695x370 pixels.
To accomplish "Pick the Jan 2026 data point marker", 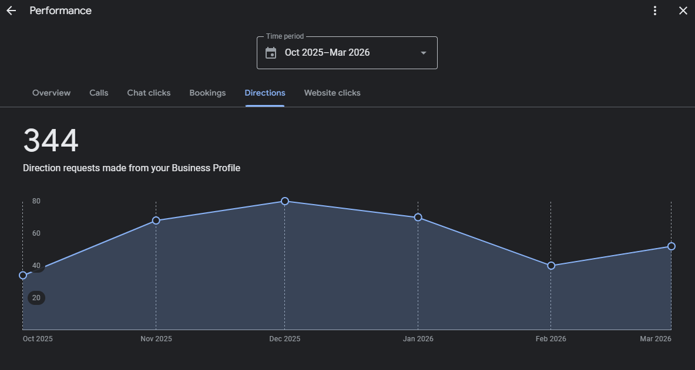I will 418,217.
